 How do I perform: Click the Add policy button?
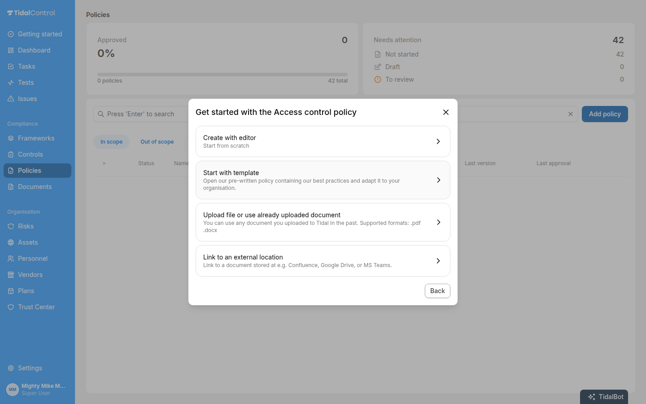[x=605, y=114]
